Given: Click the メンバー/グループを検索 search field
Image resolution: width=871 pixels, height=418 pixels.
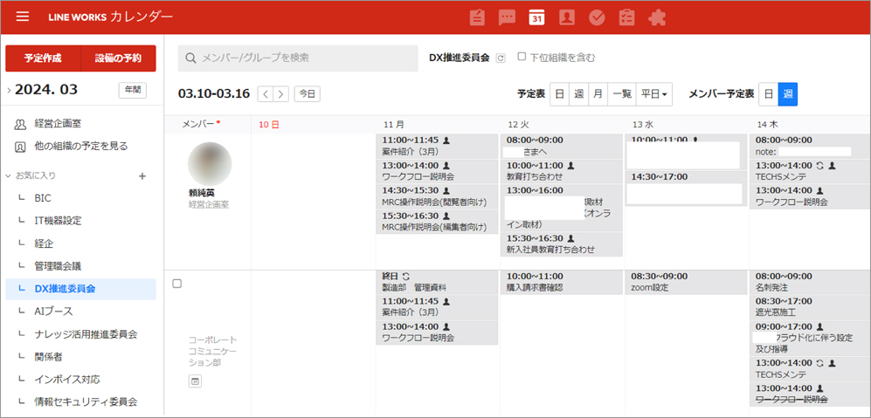Looking at the screenshot, I should point(298,58).
